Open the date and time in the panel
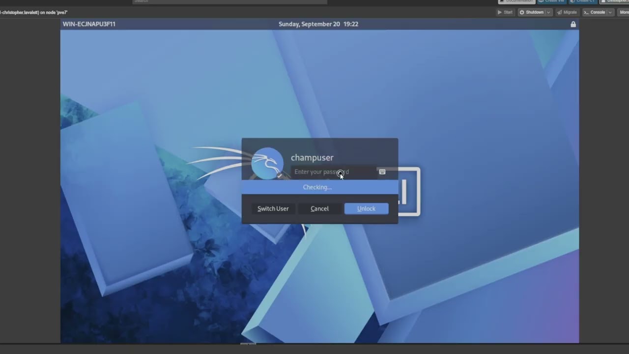The image size is (629, 354). pos(318,24)
